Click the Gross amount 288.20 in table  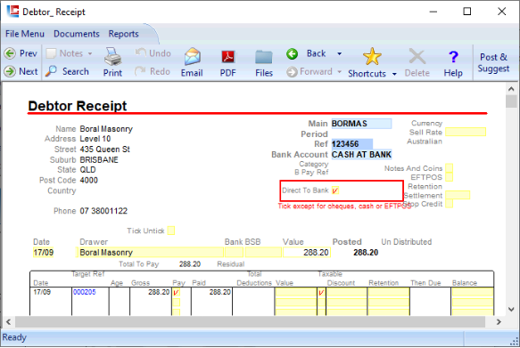(159, 292)
